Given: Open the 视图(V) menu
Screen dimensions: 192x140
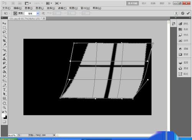Looking at the screenshot, I should click(73, 8).
